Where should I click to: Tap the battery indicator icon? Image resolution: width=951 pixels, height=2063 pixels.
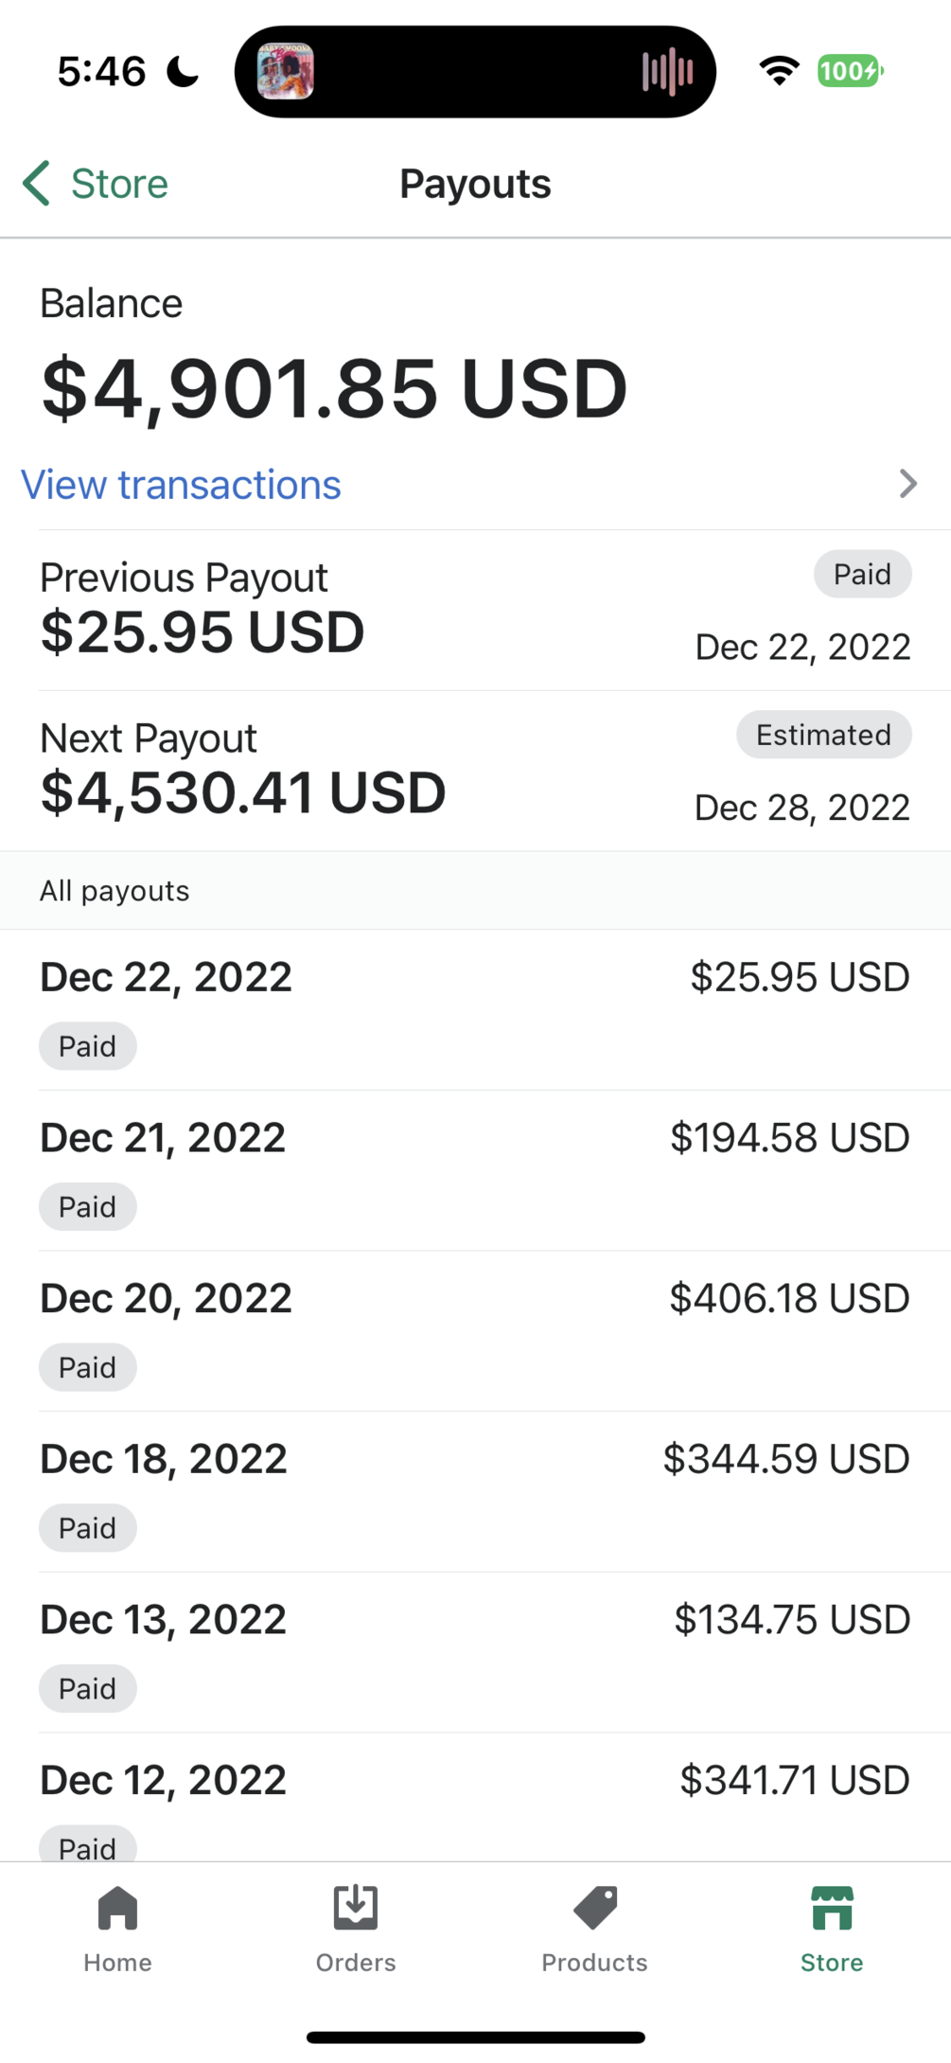tap(850, 71)
